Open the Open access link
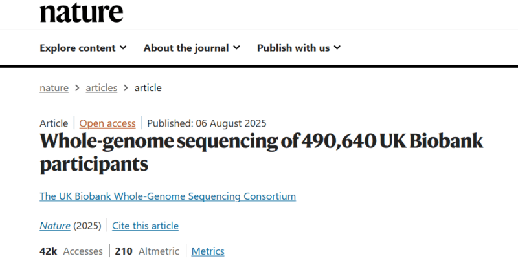This screenshot has height=274, width=518. click(107, 123)
